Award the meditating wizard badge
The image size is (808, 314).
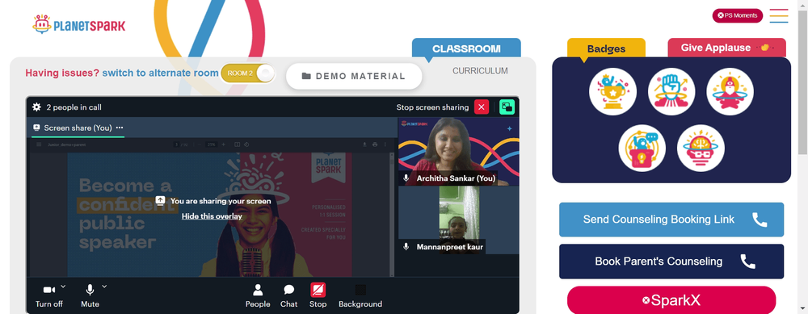tap(730, 92)
